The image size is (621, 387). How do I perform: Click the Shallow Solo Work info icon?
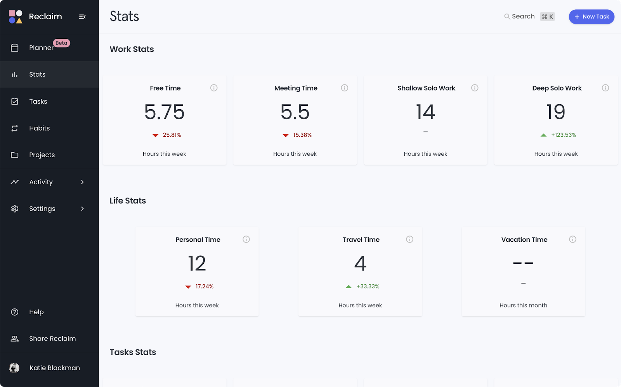pyautogui.click(x=475, y=88)
